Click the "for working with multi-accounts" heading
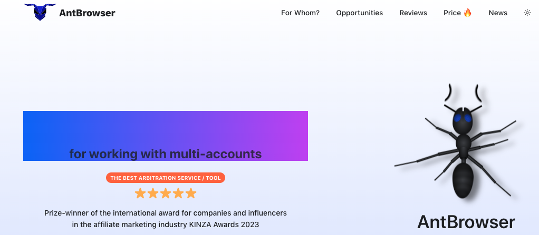The width and height of the screenshot is (539, 235). (x=166, y=154)
